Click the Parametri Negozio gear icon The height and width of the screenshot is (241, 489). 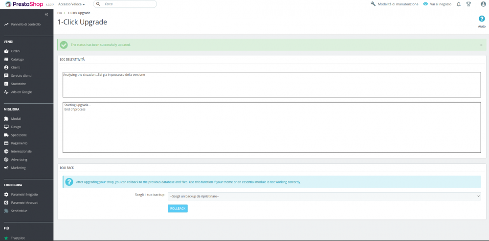click(6, 195)
